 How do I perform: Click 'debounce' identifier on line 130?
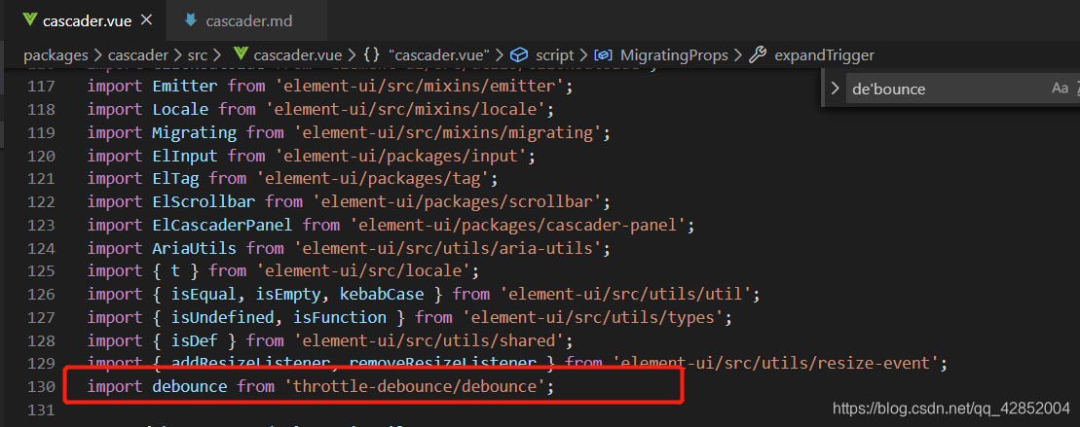[x=189, y=386]
